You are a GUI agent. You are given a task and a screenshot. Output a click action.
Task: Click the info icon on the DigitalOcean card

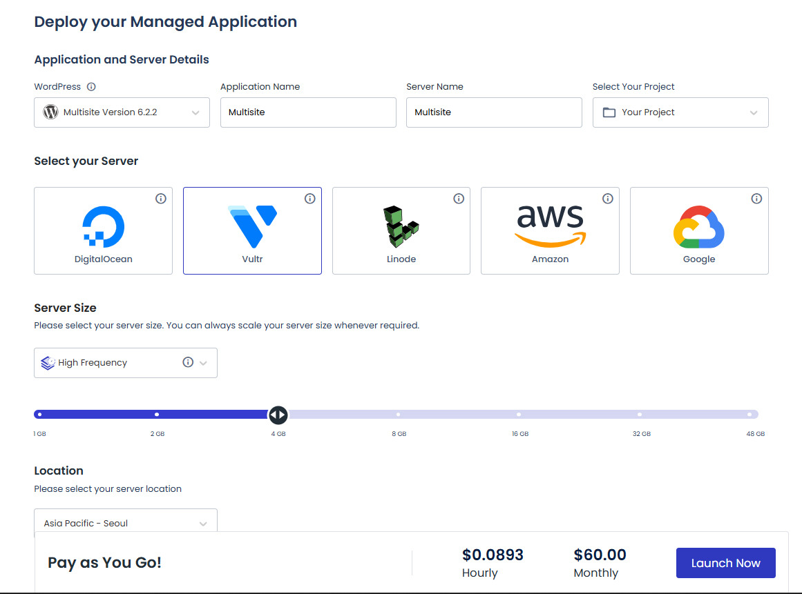coord(161,198)
